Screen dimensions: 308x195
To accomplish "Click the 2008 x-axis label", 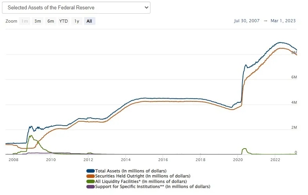I will pyautogui.click(x=14, y=160).
